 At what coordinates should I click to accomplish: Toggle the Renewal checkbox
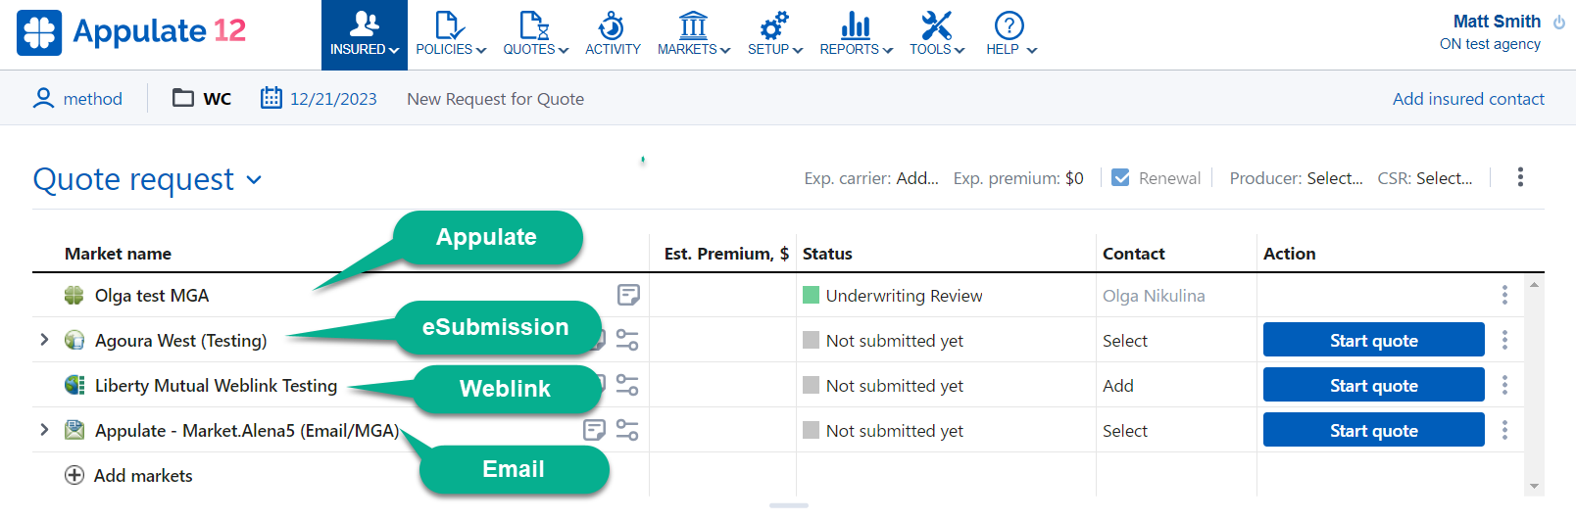1120,177
